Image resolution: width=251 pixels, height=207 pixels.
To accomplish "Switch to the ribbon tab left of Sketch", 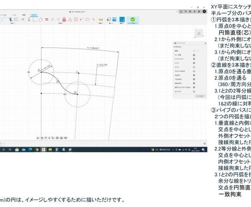I will [x=24, y=15].
